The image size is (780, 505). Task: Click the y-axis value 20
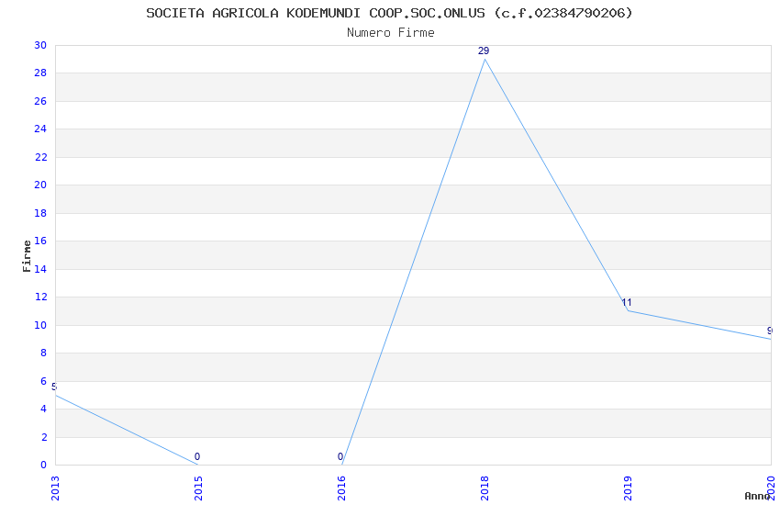[40, 185]
